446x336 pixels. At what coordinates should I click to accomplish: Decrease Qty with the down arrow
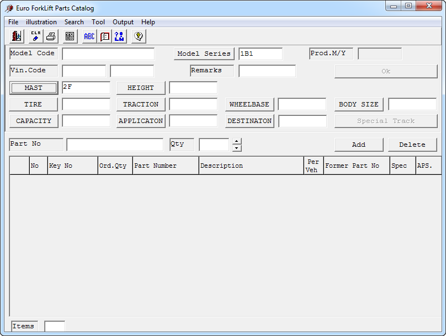(x=237, y=148)
